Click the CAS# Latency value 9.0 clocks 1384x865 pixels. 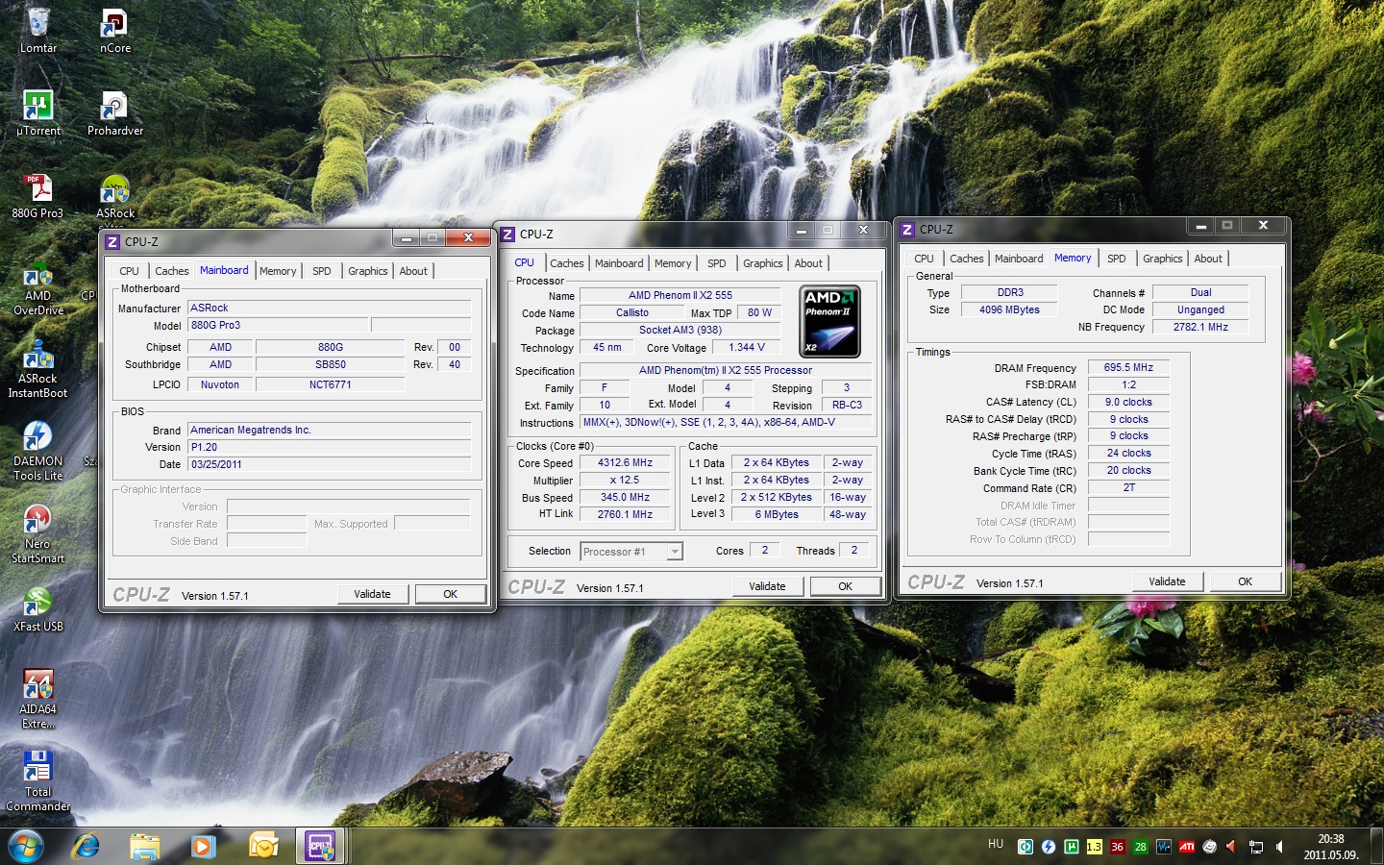coord(1128,403)
